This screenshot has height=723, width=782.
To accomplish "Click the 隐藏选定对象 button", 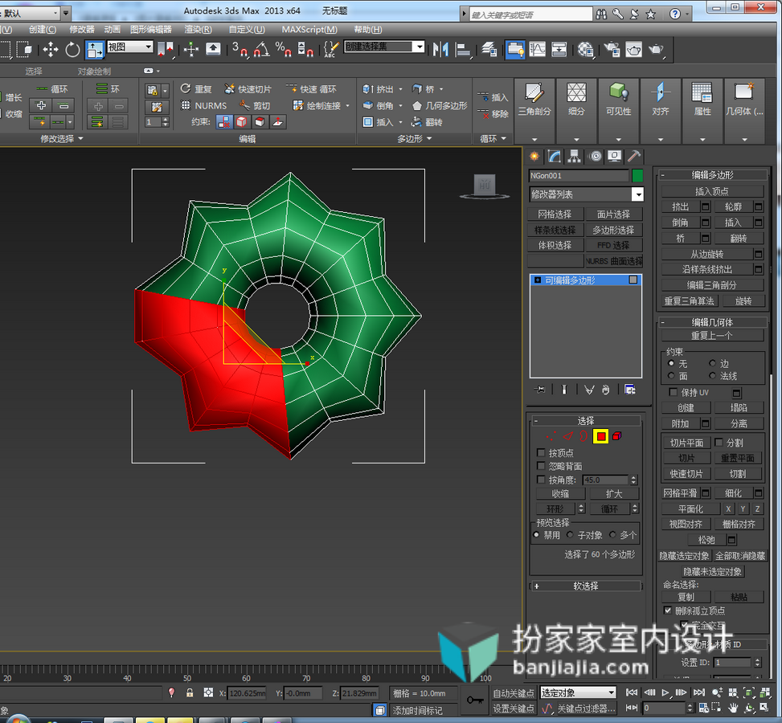I will coord(684,556).
